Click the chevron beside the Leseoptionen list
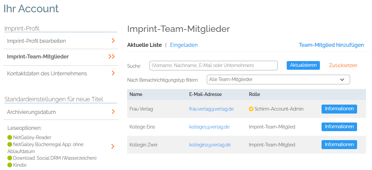 click(x=113, y=146)
